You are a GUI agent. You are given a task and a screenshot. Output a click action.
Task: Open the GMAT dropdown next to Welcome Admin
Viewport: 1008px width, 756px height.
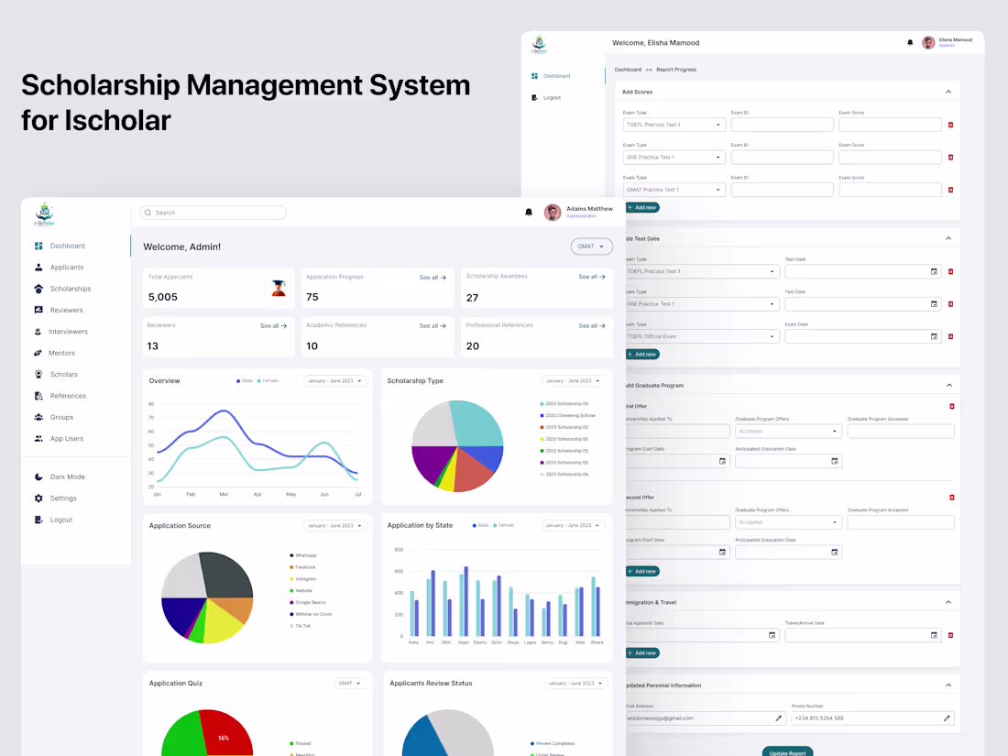tap(591, 246)
